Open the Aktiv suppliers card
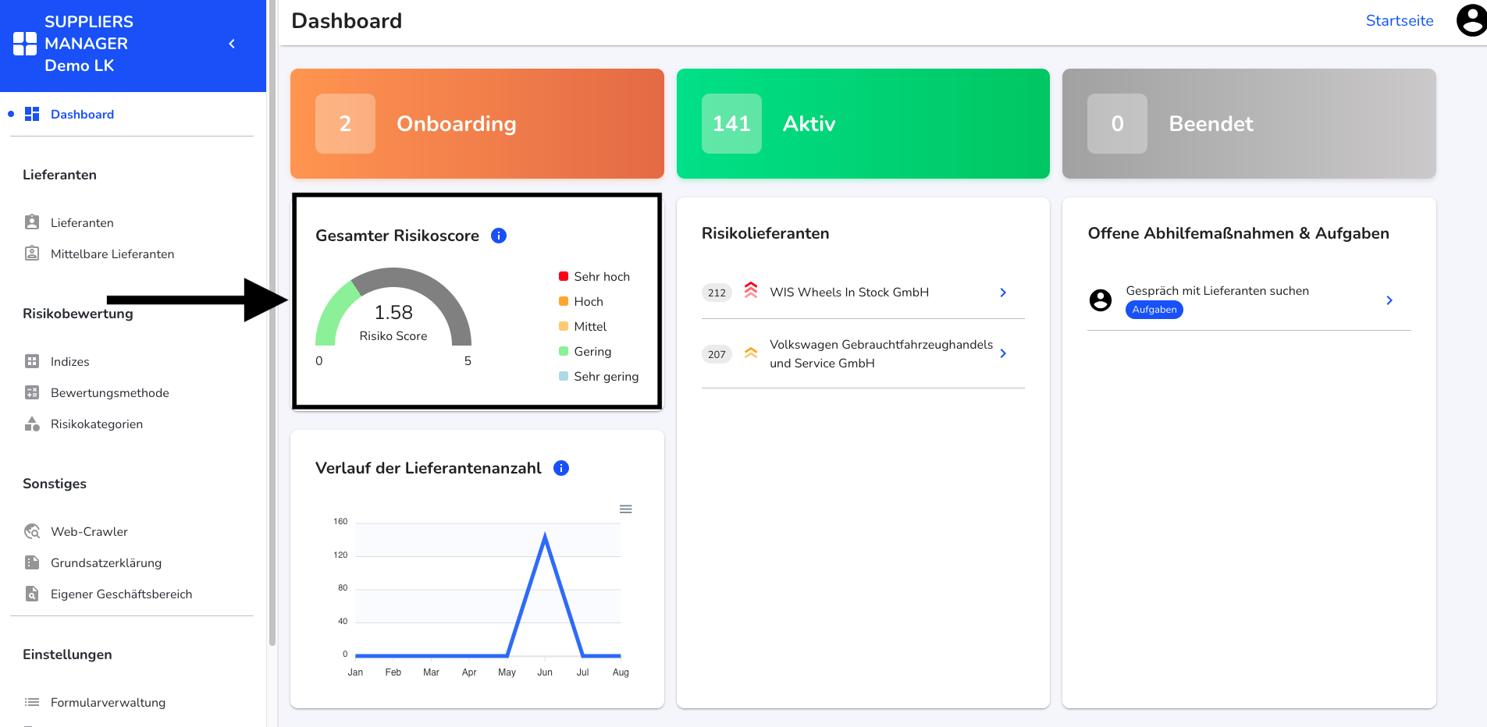Screen dimensions: 1487x727 [863, 123]
